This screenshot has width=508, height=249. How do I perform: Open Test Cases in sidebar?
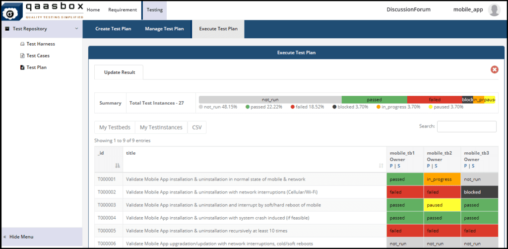pyautogui.click(x=38, y=56)
